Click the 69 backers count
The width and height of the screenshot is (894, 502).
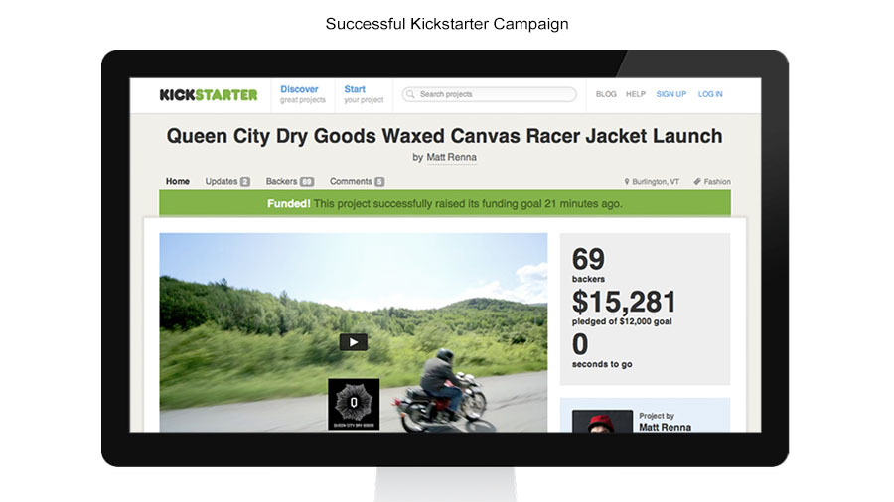(588, 265)
